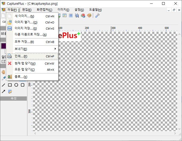Open the 편집 menu

coord(27,10)
